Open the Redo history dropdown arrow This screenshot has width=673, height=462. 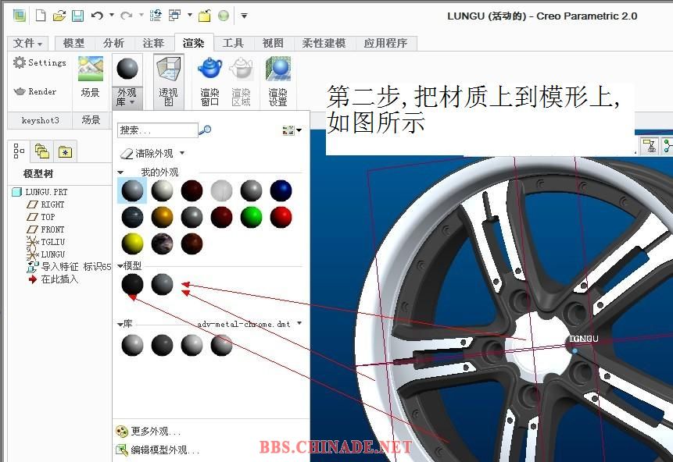(141, 16)
